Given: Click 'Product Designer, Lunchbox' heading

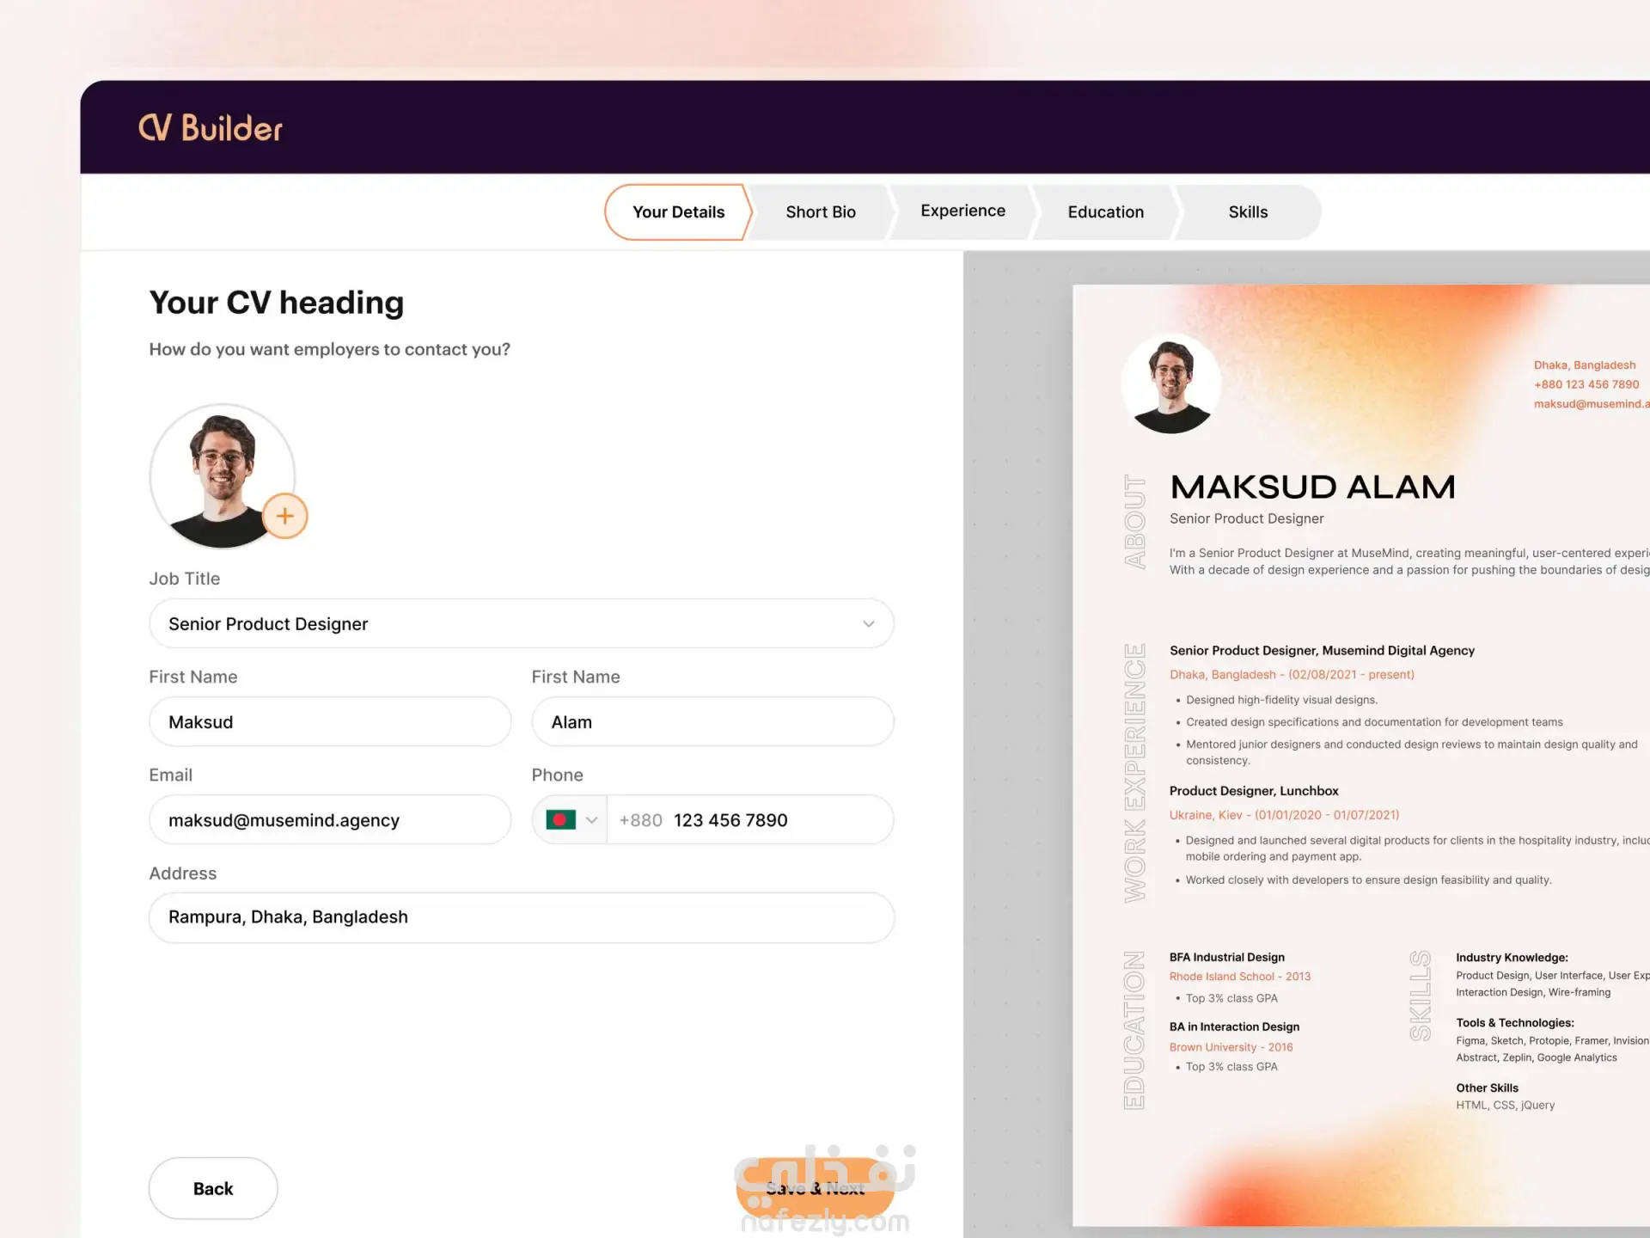Looking at the screenshot, I should click(1254, 791).
